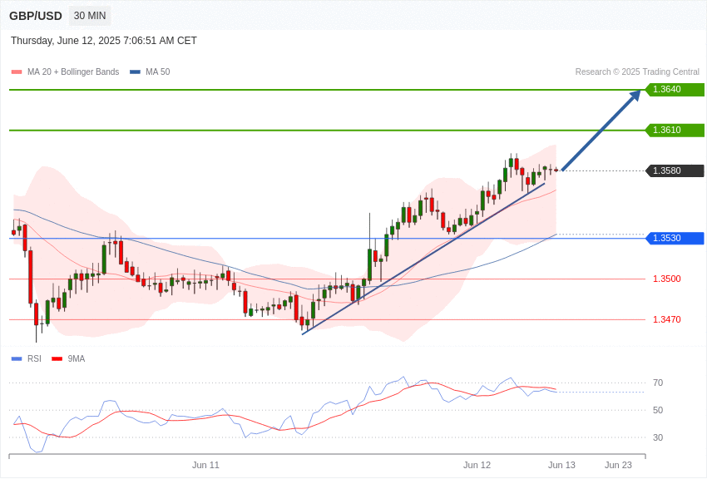Viewport: 707px width, 479px height.
Task: Click the Jun 13 date axis label
Action: (561, 465)
